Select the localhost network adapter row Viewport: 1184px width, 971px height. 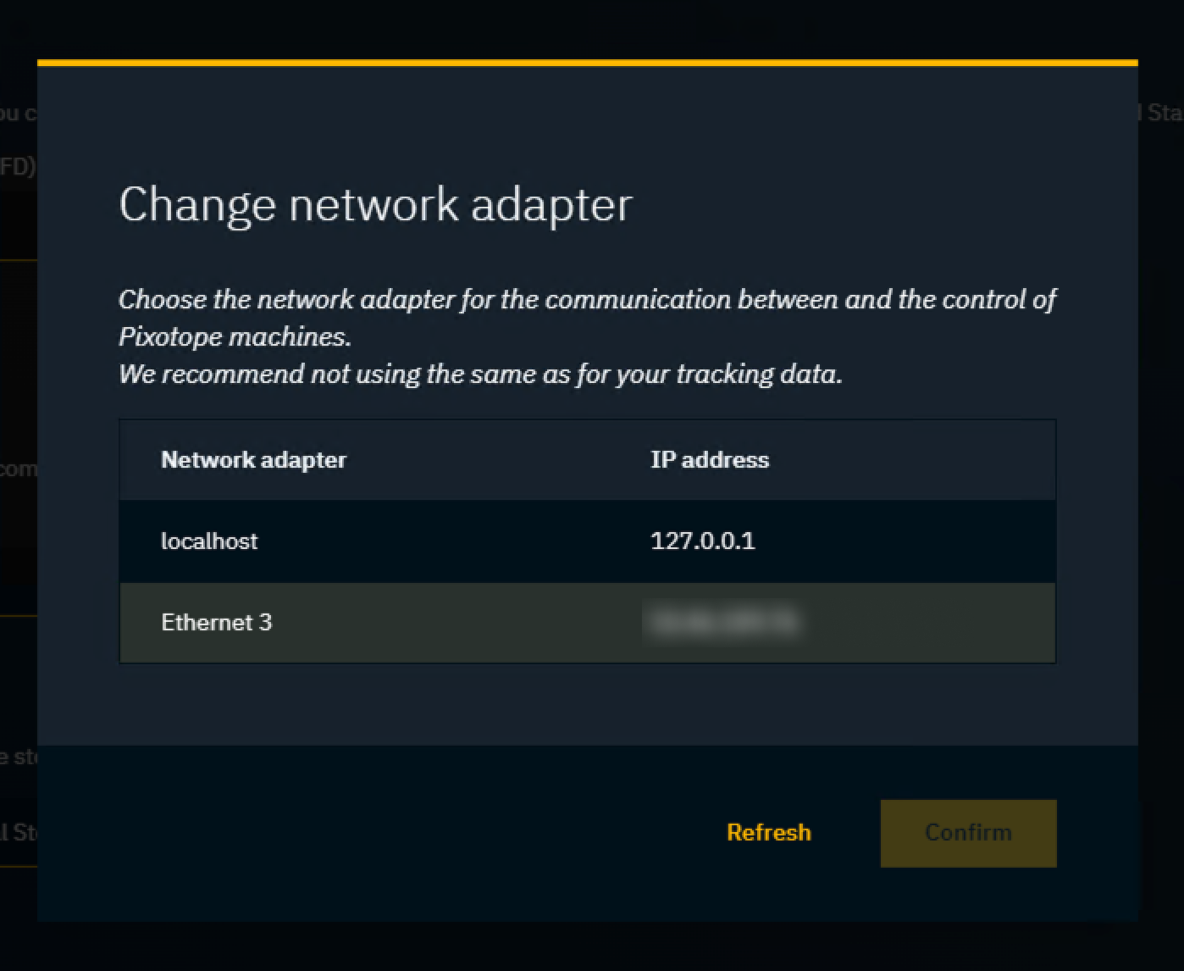coord(587,541)
